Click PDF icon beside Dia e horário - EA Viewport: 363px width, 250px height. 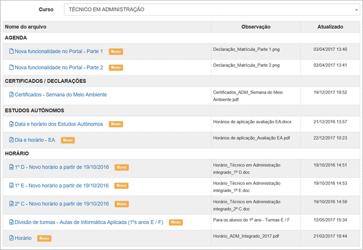[x=11, y=140]
